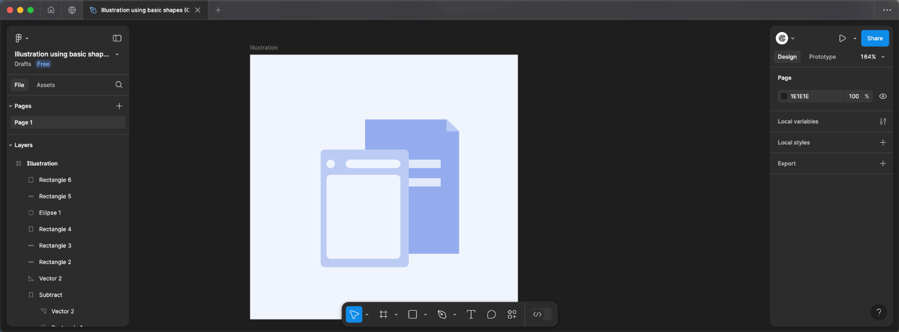Select the Comment tool
This screenshot has width=899, height=332.
point(491,315)
